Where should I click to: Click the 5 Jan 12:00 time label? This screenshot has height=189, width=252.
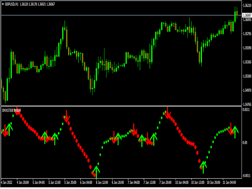[55, 182]
